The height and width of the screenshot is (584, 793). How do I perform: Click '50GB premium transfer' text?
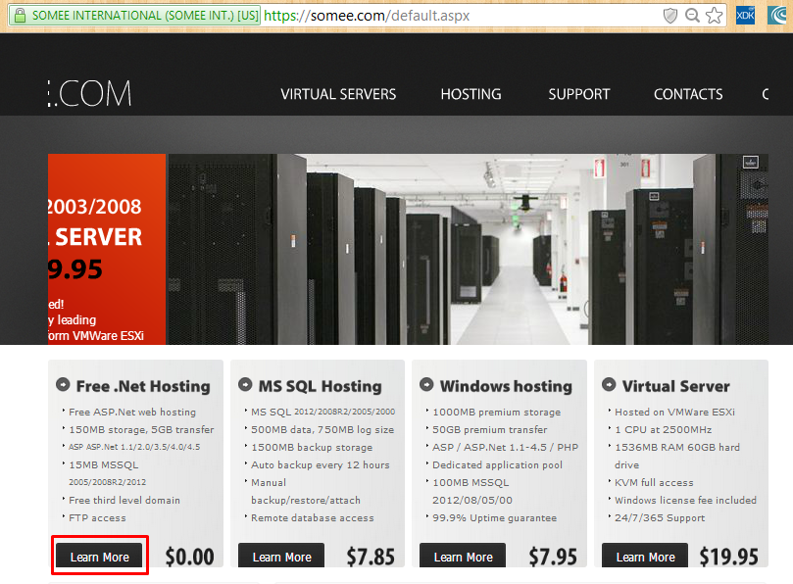pos(489,430)
